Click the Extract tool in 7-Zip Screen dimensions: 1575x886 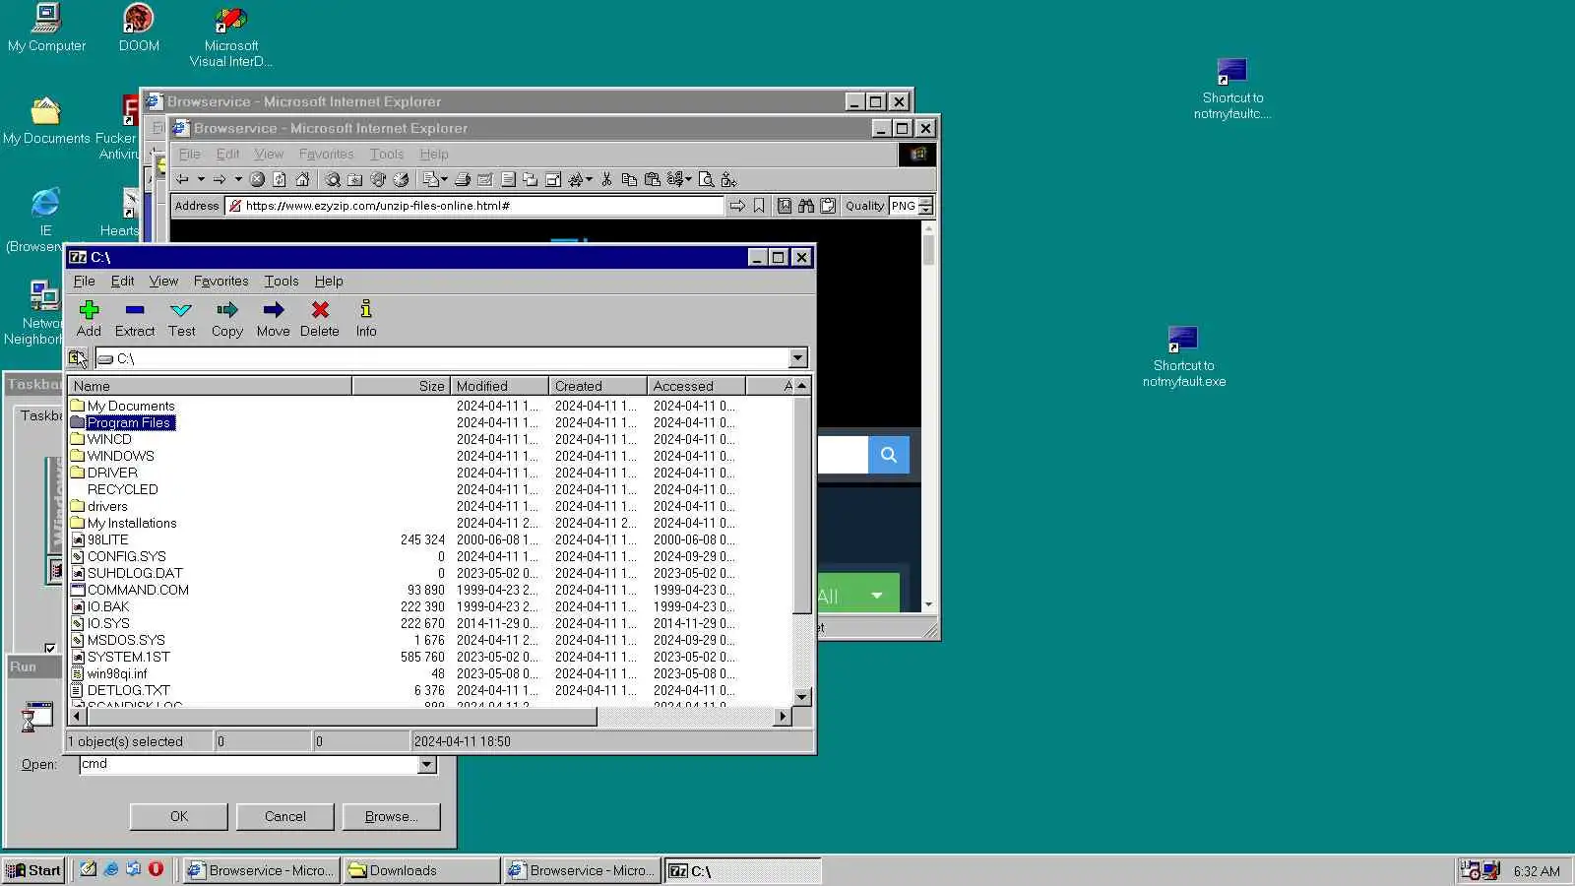click(135, 319)
